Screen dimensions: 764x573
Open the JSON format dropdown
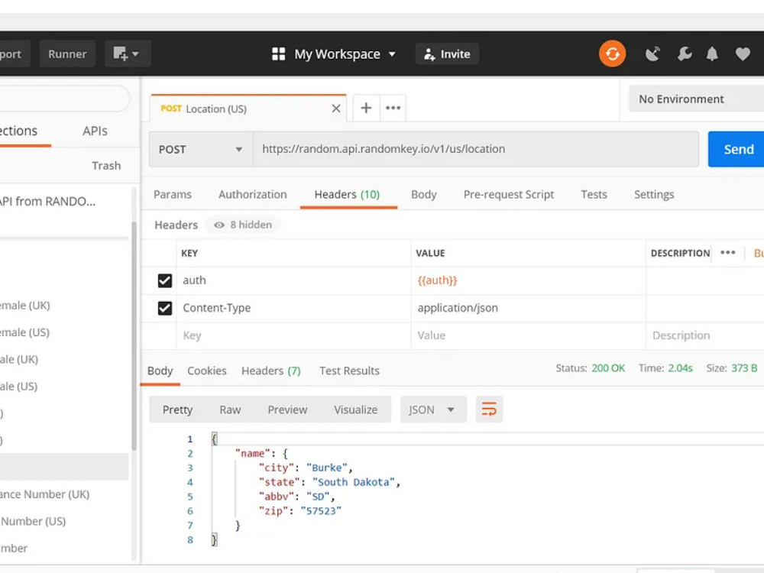432,410
